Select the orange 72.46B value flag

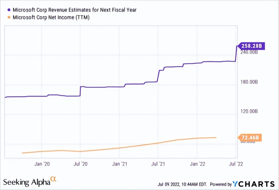(x=250, y=138)
